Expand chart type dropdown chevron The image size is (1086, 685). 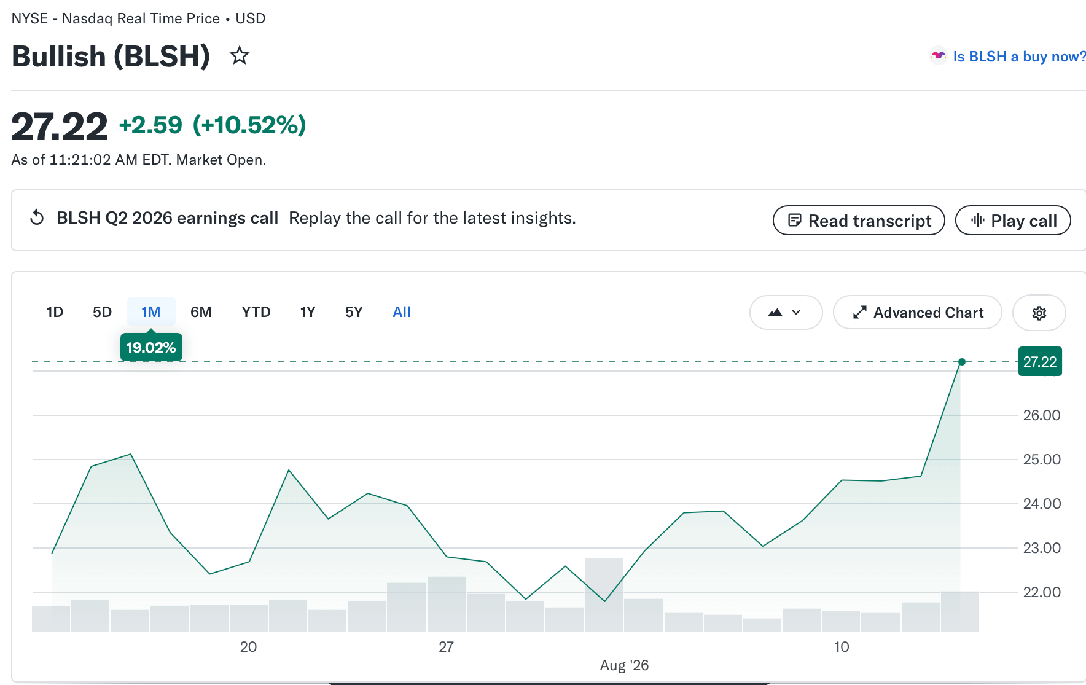[x=796, y=312]
